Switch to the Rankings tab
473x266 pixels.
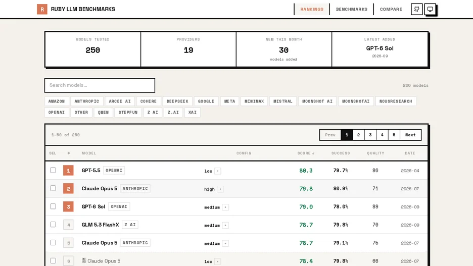[312, 9]
